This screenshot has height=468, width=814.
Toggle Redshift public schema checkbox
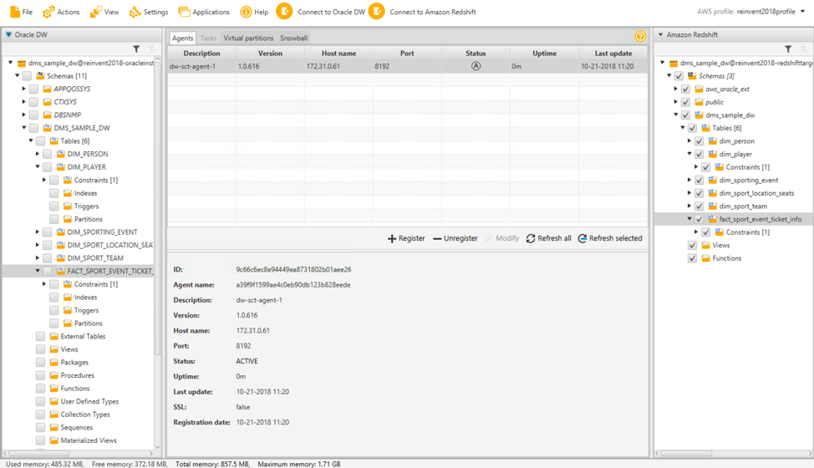tap(685, 102)
